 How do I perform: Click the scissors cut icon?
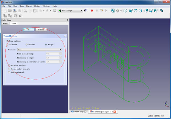pos(25,11)
